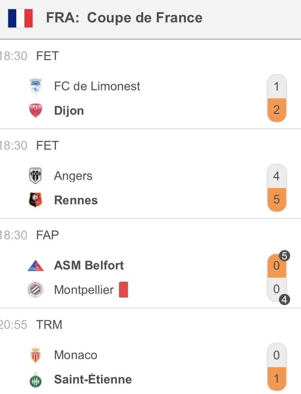Image resolution: width=301 pixels, height=394 pixels.
Task: Select the Rennes club crest
Action: point(35,200)
